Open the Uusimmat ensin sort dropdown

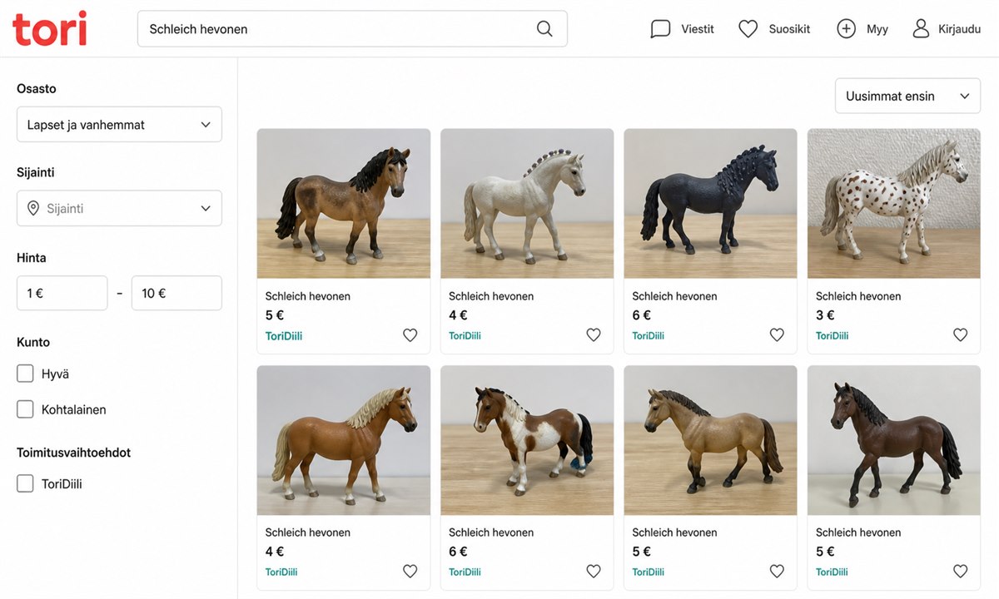point(907,97)
